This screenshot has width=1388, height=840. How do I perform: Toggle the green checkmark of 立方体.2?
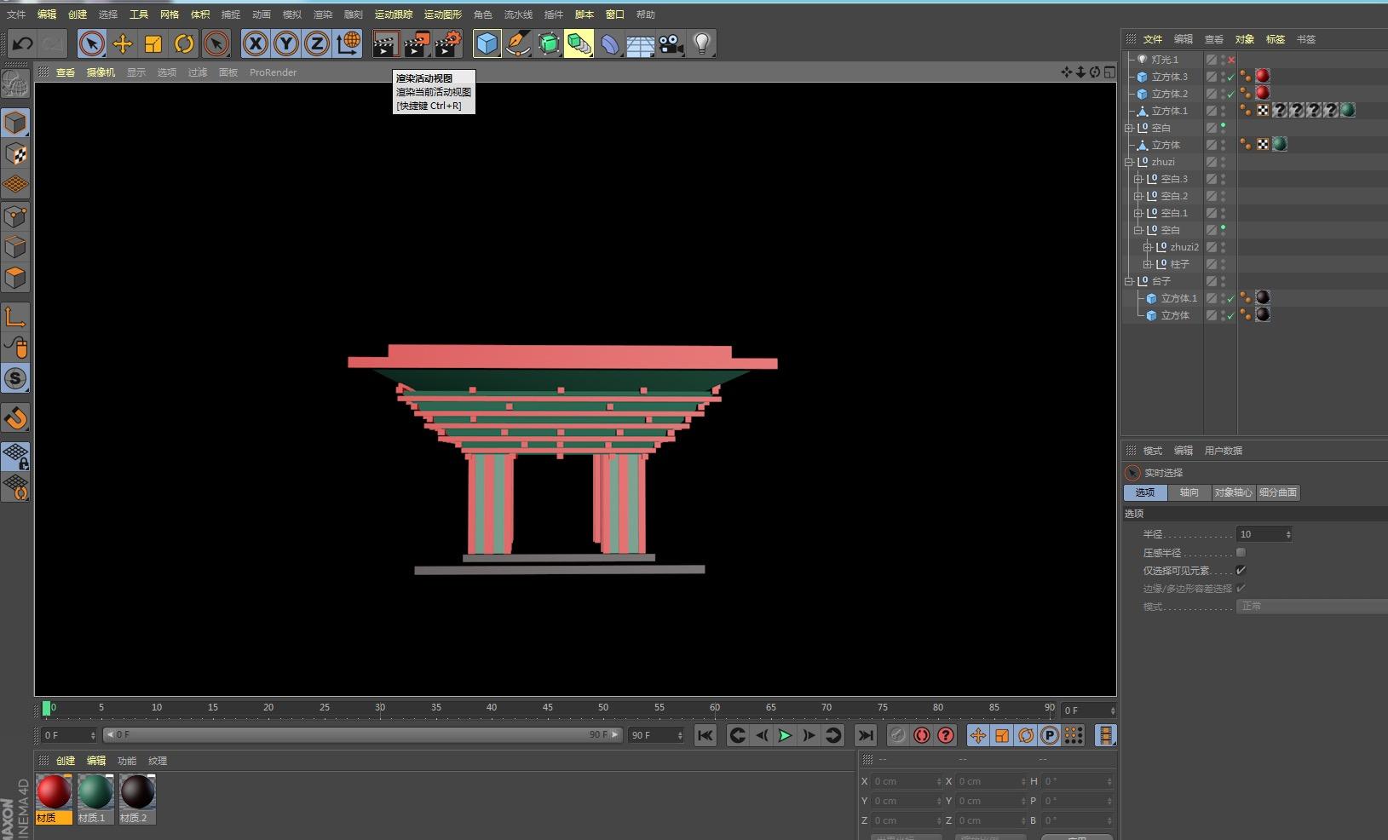[1231, 94]
